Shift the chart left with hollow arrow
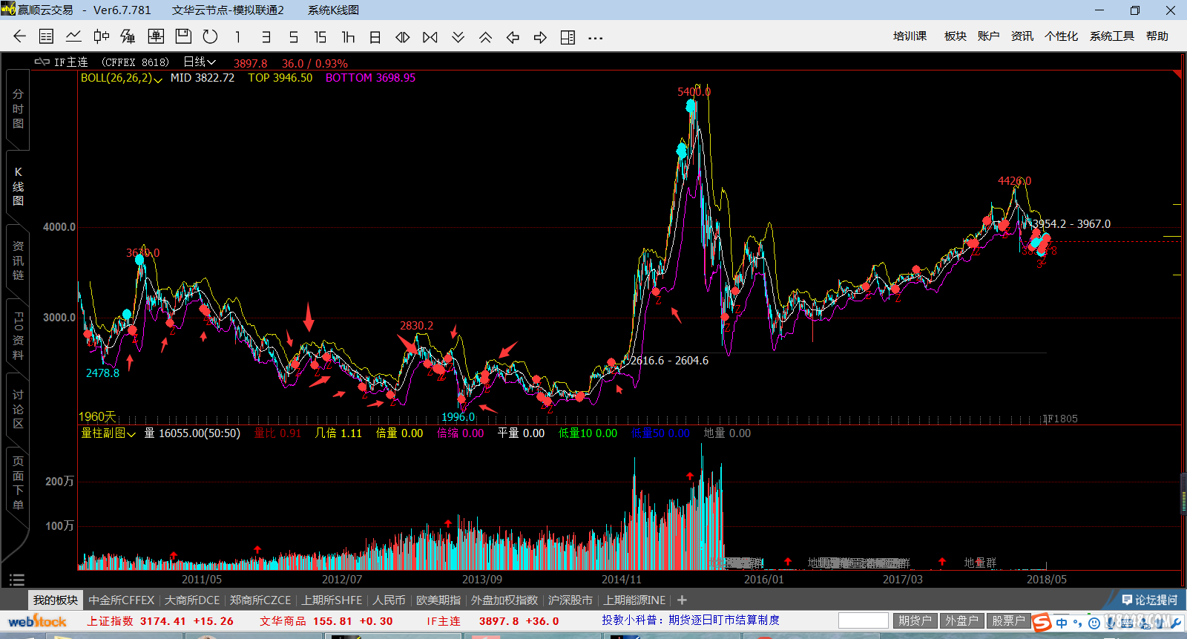1187x639 pixels. [513, 37]
